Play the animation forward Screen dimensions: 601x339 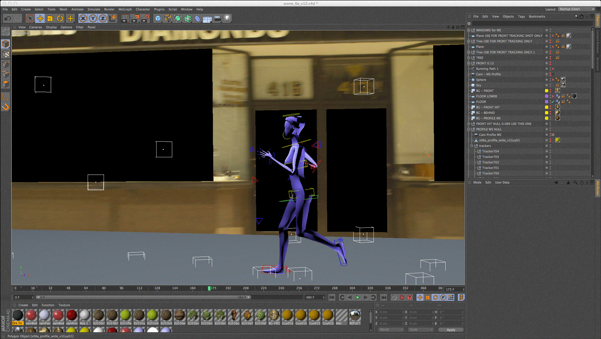[358, 297]
